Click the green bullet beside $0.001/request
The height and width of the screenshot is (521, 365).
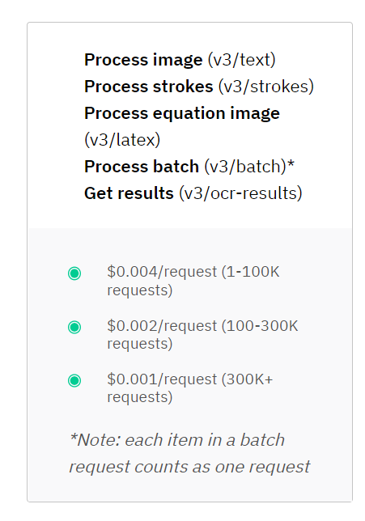(74, 380)
